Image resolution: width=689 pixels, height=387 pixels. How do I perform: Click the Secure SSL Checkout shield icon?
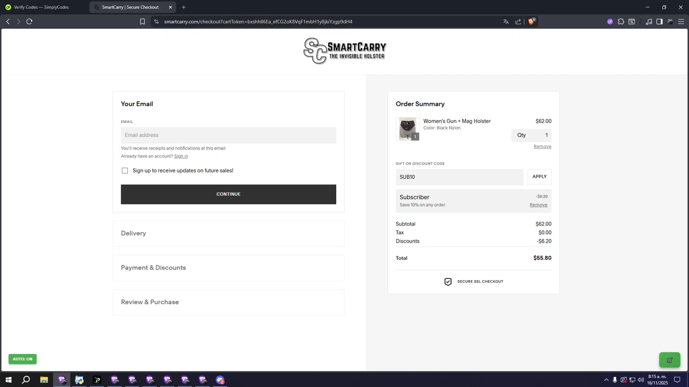[x=448, y=282]
